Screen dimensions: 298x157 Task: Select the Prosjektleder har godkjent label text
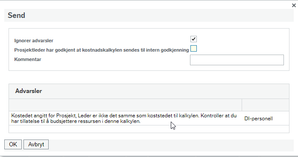[x=102, y=50]
